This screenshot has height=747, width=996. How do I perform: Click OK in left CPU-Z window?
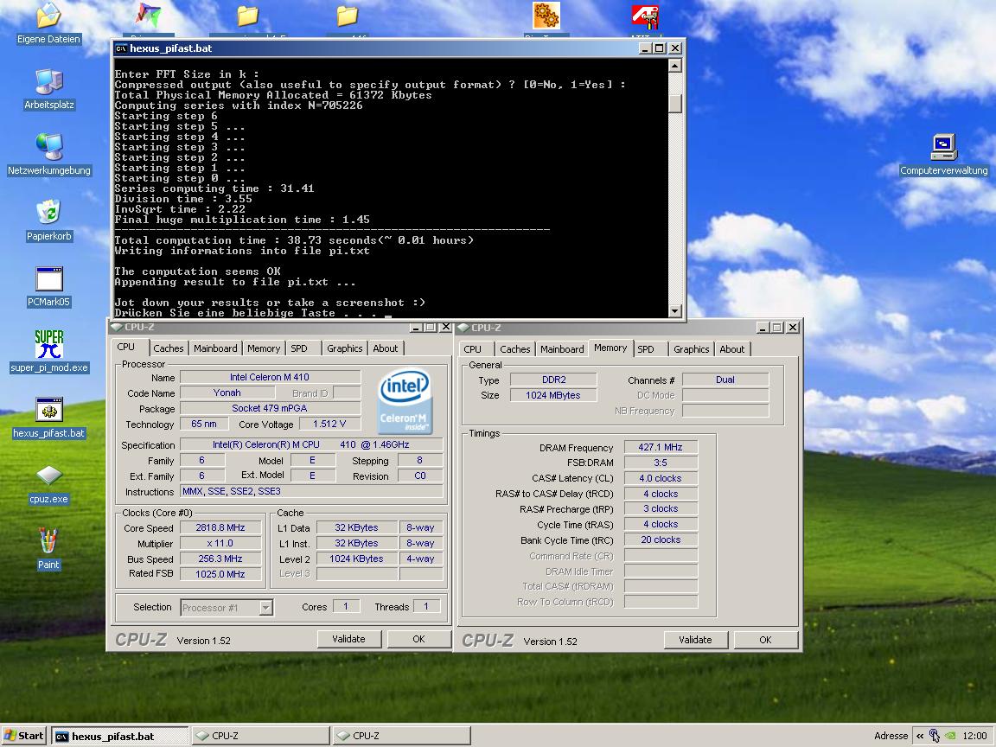coord(418,639)
